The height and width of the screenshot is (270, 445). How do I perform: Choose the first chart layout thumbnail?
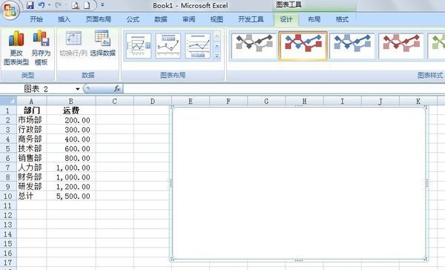tap(139, 46)
